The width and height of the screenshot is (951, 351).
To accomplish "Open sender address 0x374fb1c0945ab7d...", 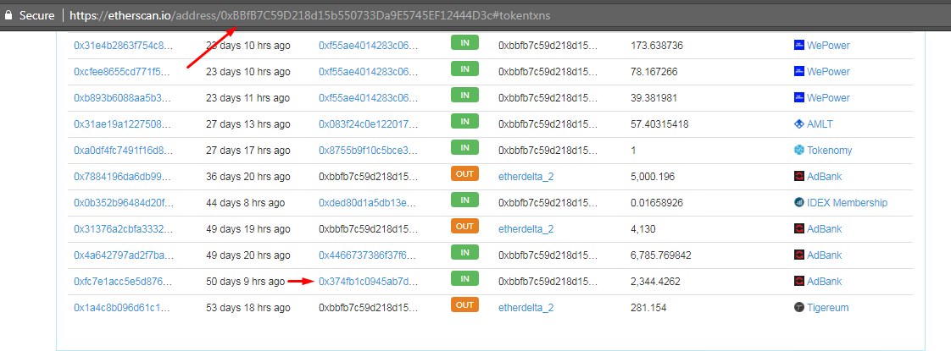I will (368, 282).
